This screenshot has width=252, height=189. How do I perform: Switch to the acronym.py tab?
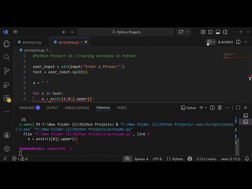pyautogui.click(x=32, y=42)
